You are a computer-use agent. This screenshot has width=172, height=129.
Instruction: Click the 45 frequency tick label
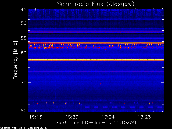point(24,10)
